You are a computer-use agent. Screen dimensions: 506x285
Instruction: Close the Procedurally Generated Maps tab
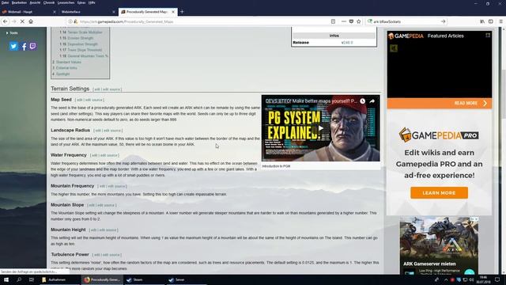(x=173, y=12)
